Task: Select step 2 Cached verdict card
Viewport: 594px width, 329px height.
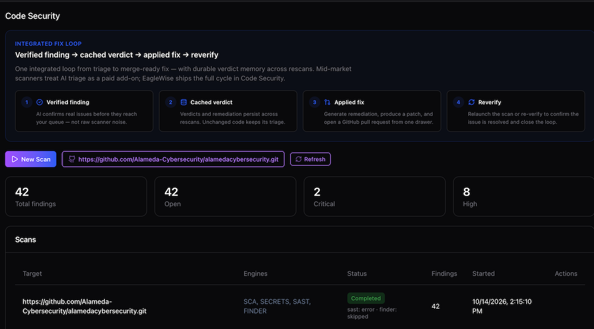Action: pos(228,111)
